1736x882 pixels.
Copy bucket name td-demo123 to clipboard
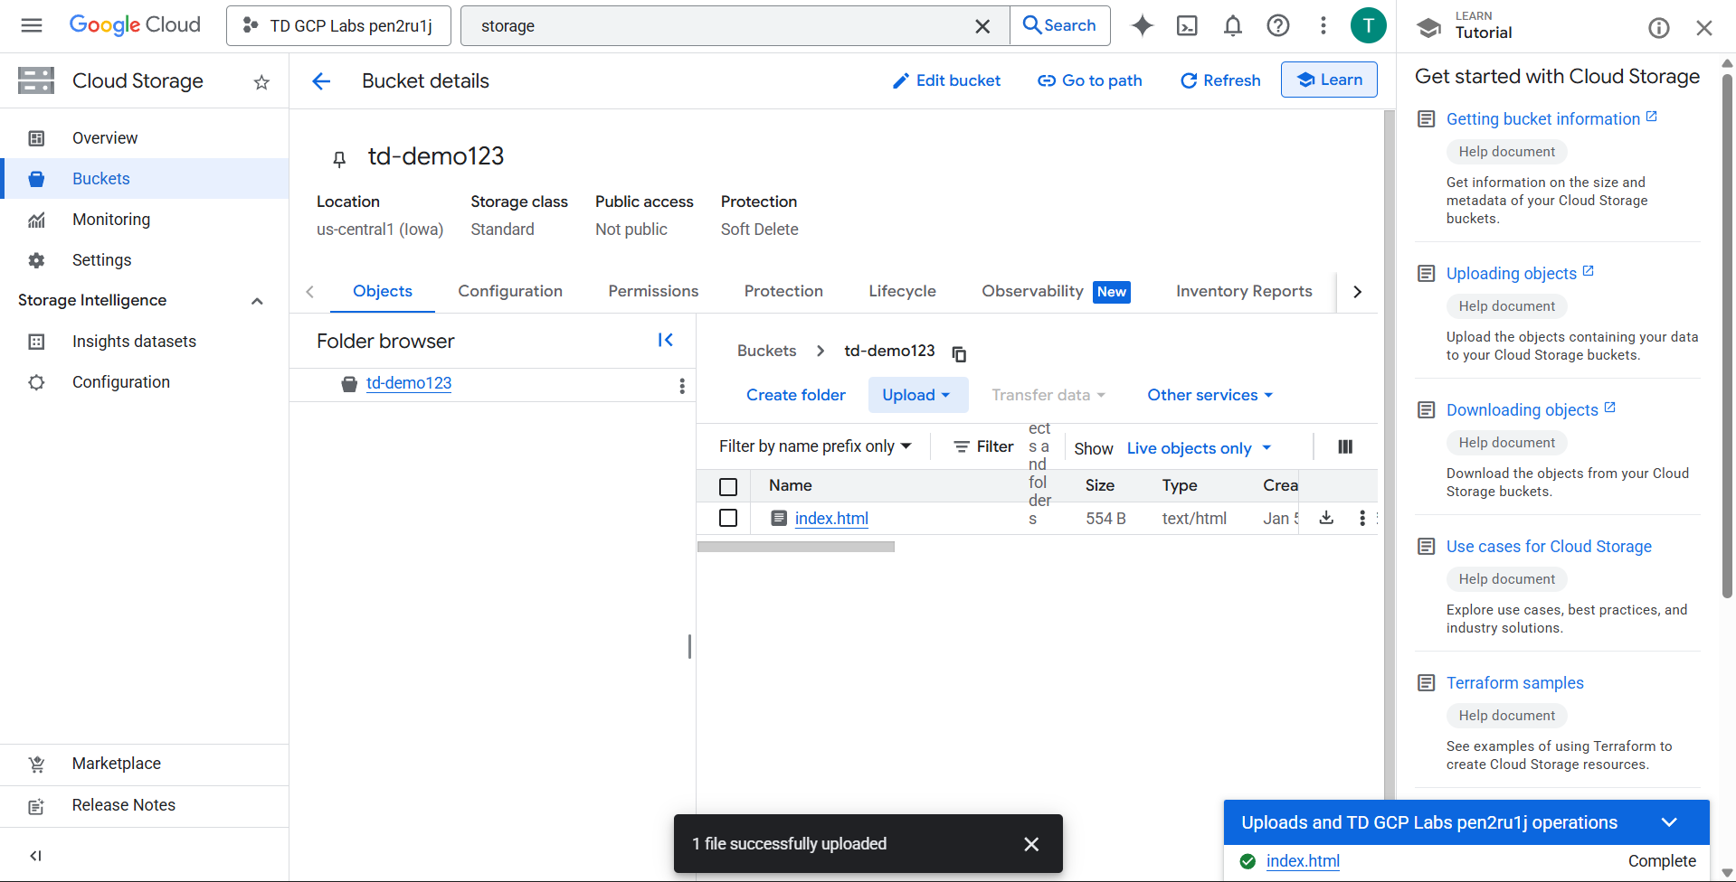click(x=959, y=353)
